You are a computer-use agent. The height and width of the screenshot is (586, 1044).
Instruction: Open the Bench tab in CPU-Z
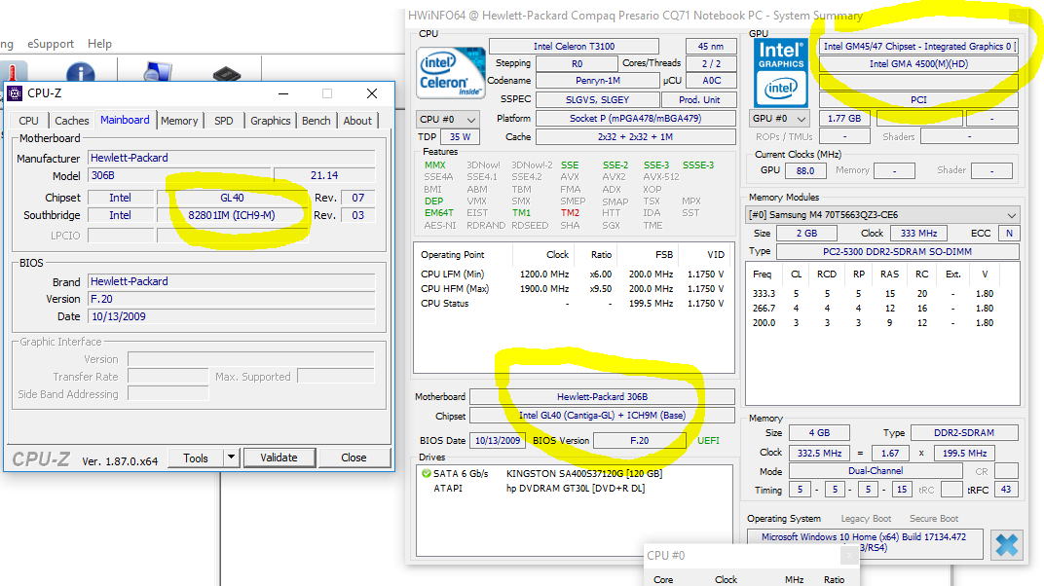tap(316, 121)
